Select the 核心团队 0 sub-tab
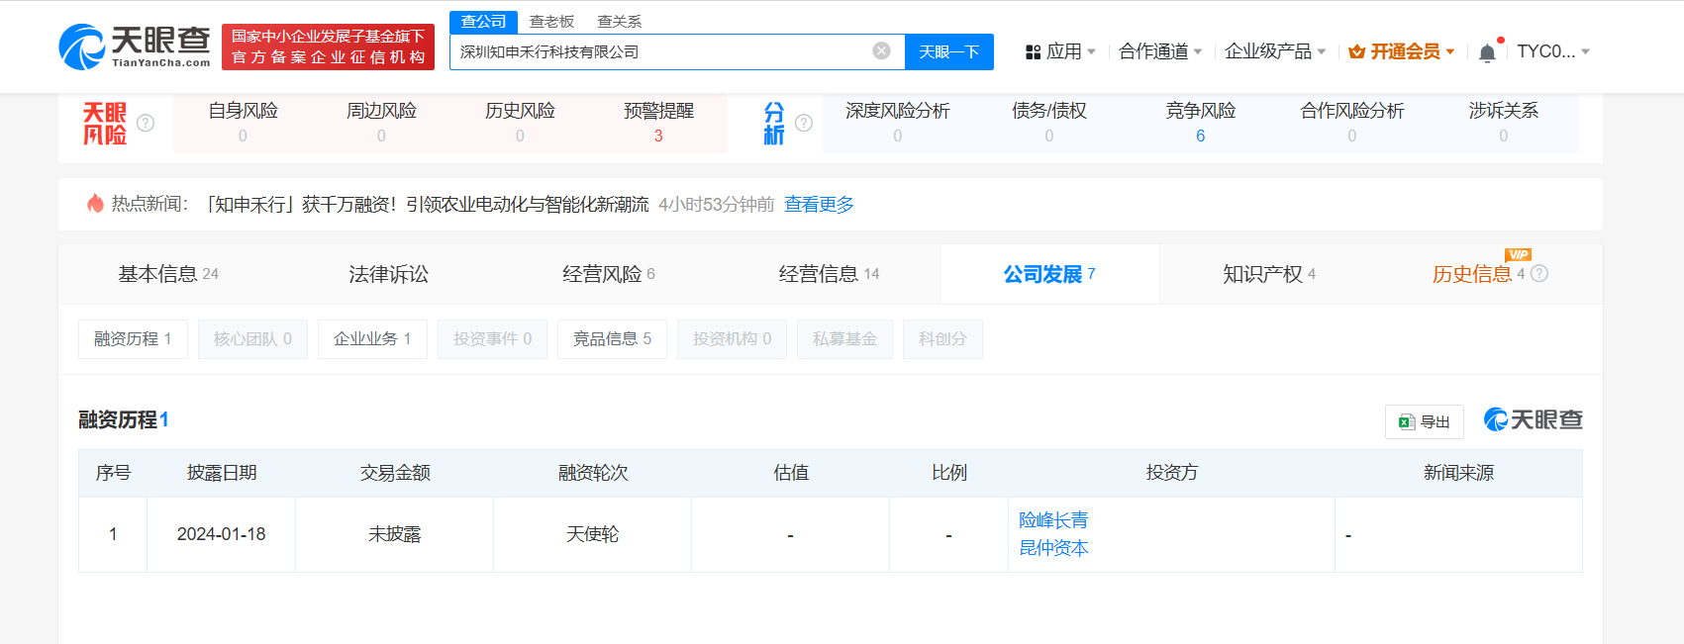 pos(252,339)
